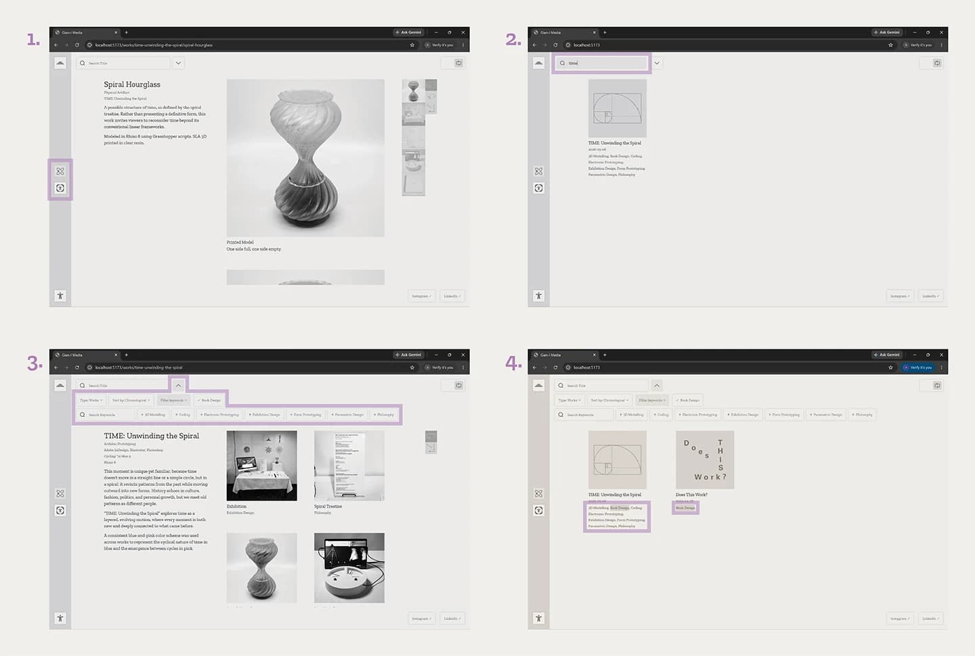This screenshot has height=656, width=975.
Task: Open 'Type: Works' dropdown in Exhibition photo window
Action: (x=91, y=400)
